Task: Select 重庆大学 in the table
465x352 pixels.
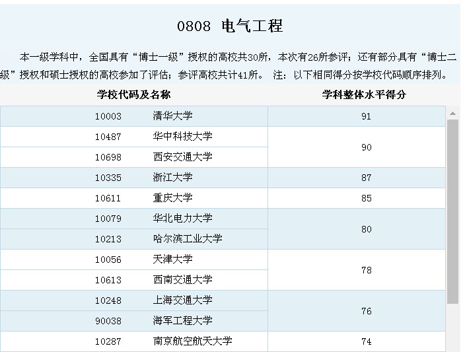Action: click(x=172, y=197)
